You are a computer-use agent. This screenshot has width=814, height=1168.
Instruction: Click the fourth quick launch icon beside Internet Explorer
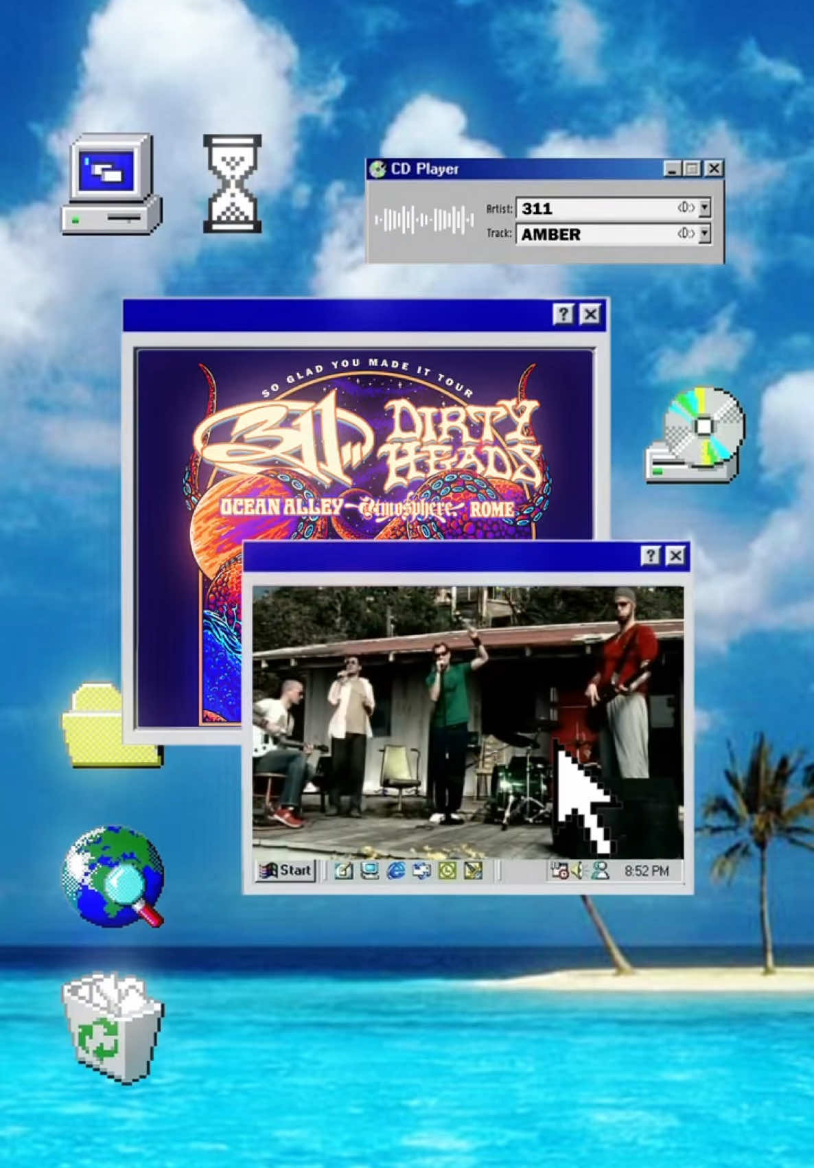click(x=421, y=871)
